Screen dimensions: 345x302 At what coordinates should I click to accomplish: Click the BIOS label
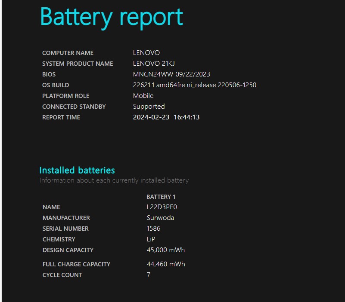click(49, 74)
